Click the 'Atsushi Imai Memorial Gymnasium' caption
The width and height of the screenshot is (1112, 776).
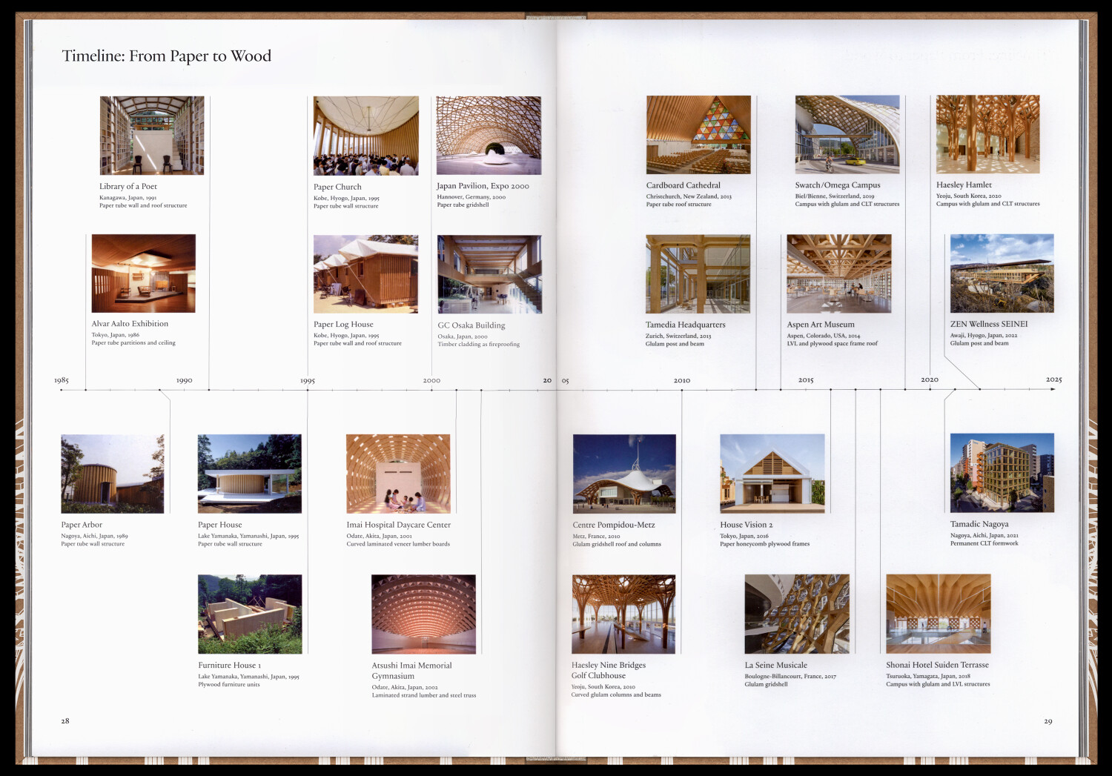(x=411, y=671)
